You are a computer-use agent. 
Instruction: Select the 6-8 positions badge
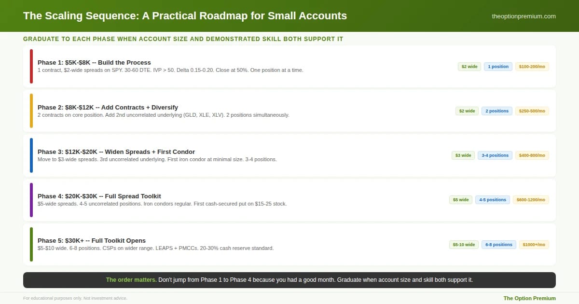point(499,245)
